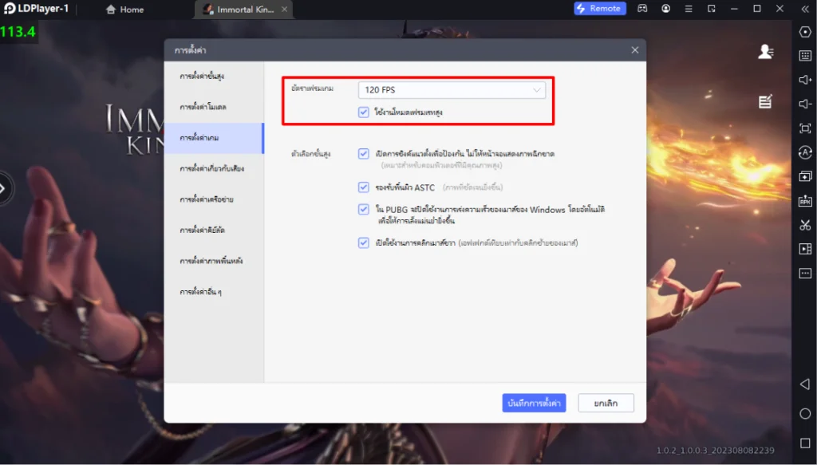
Task: Click the in-game notice notepad icon
Action: [765, 101]
